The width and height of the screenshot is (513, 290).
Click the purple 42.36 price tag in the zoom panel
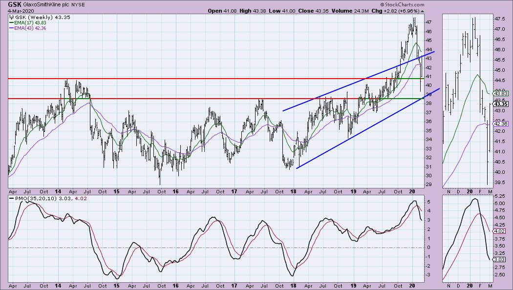pos(501,124)
